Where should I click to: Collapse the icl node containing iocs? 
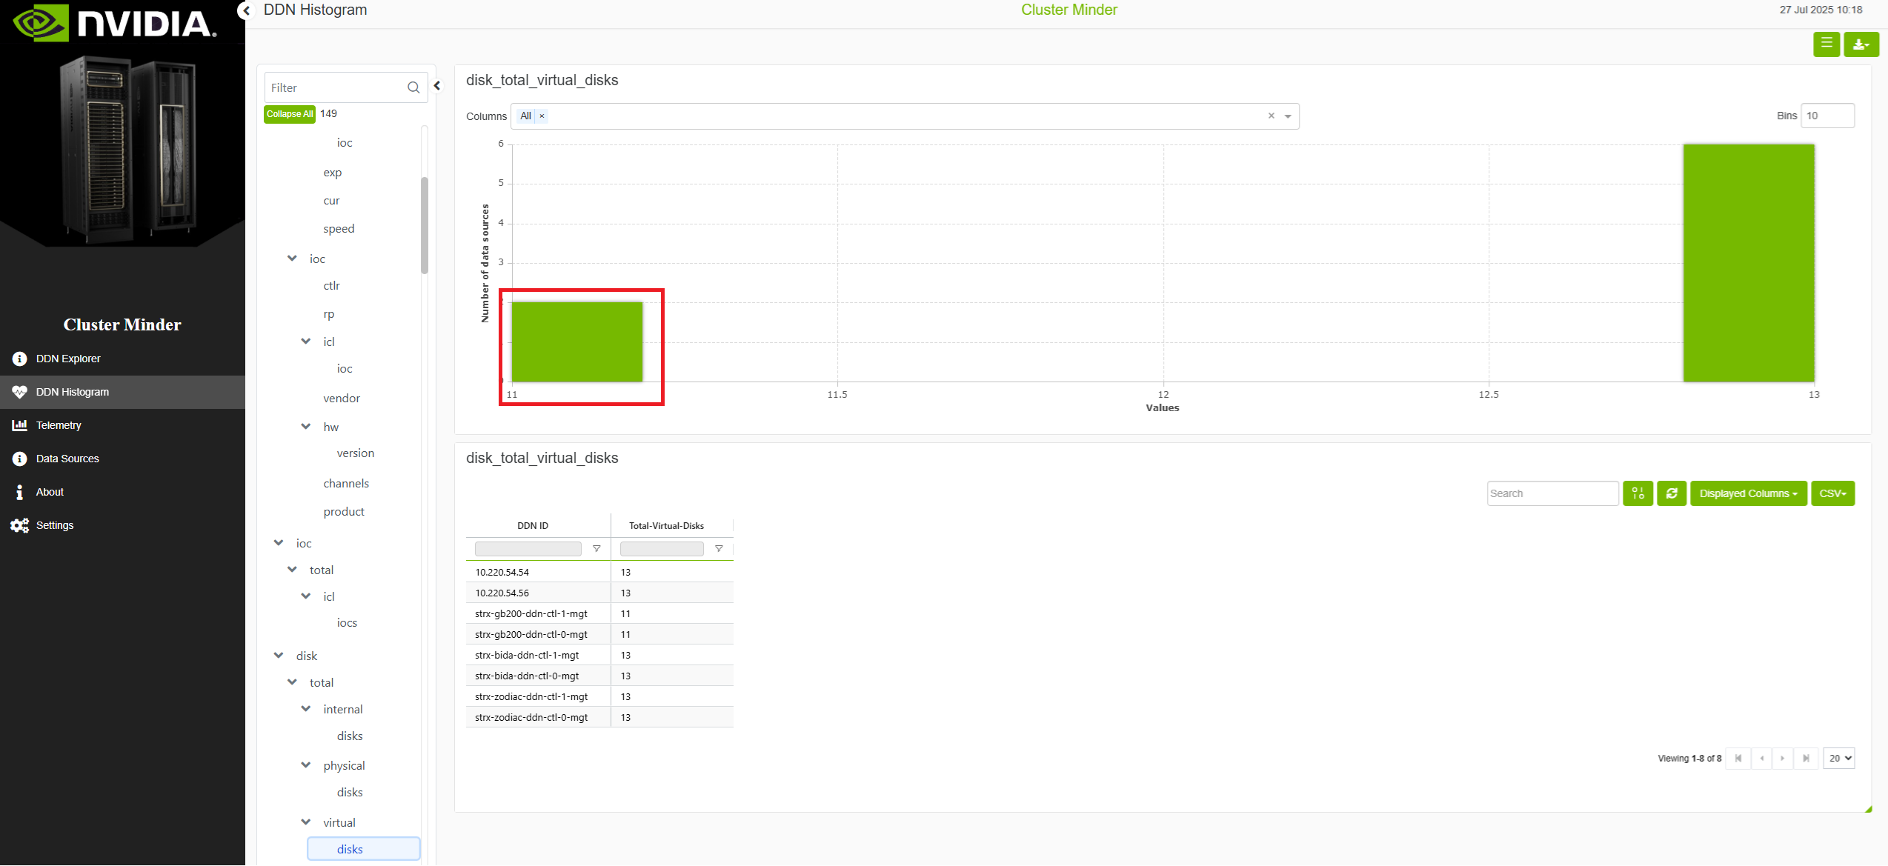[305, 596]
